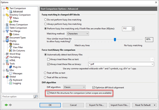Open the Diff algorithm Classic dropdown
Screen dimensions: 159x110
click(x=74, y=87)
